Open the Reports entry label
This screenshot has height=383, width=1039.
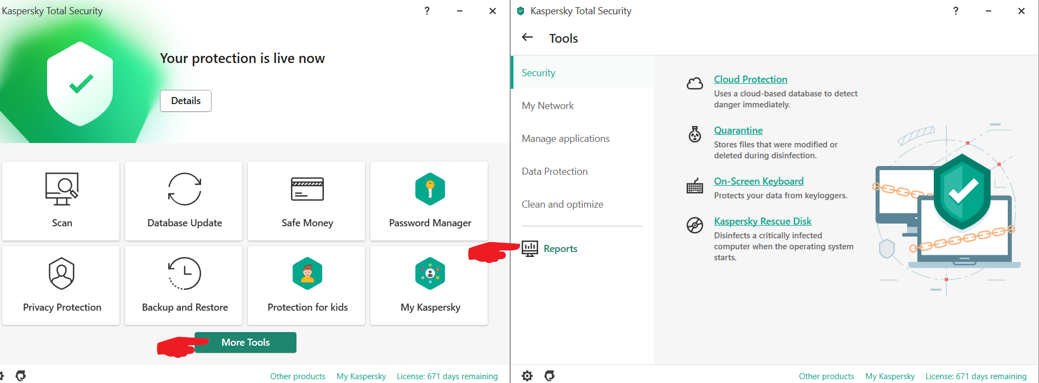tap(560, 249)
